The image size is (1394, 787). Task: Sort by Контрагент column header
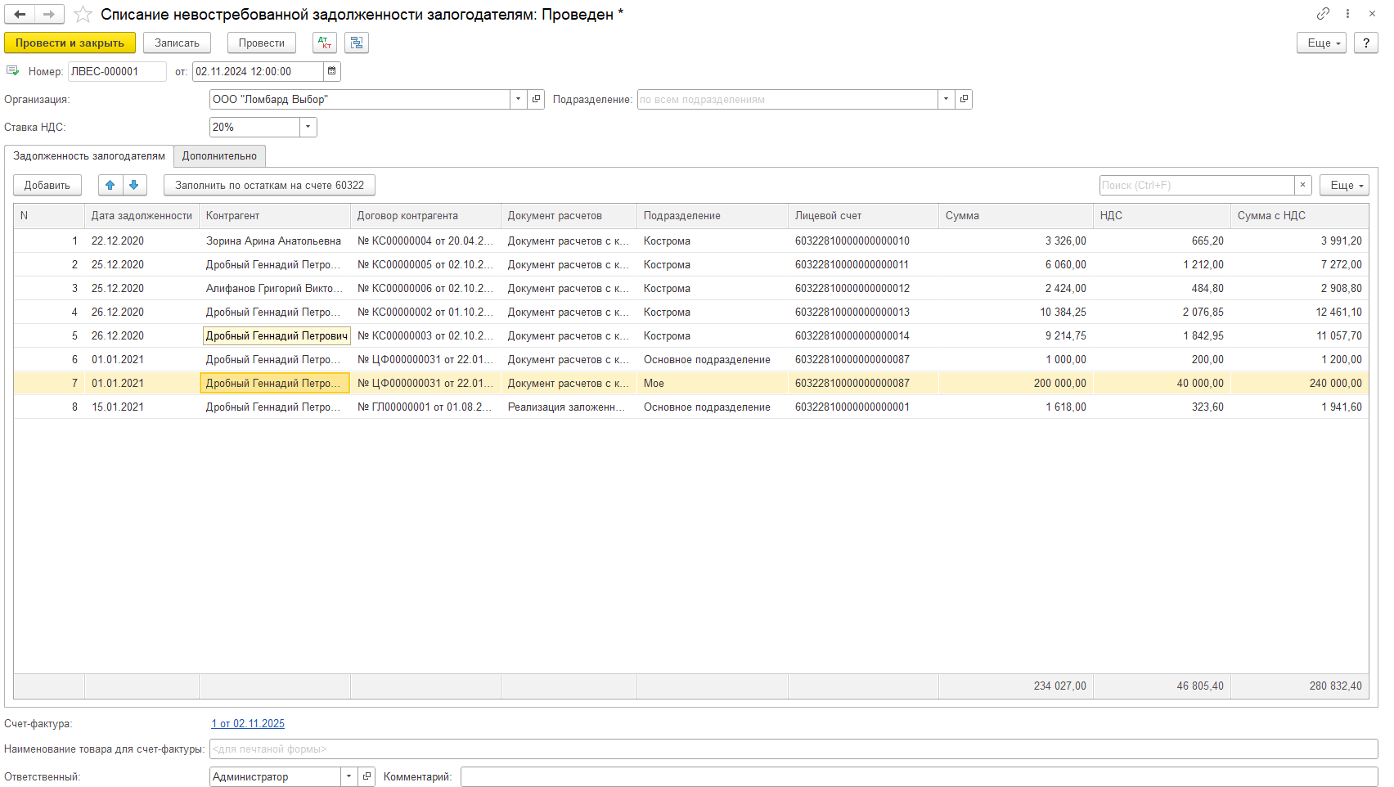pyautogui.click(x=275, y=216)
